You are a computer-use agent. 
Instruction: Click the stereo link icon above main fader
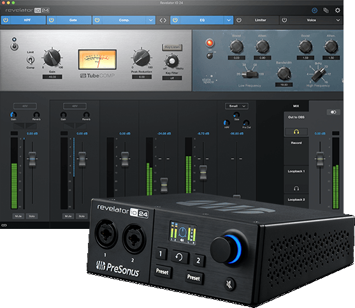point(333,112)
